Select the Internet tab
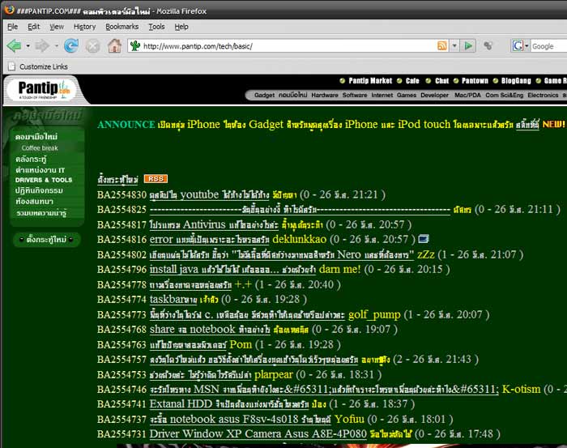The height and width of the screenshot is (448, 567). point(382,95)
